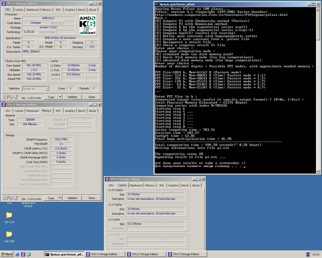Image resolution: width=322 pixels, height=258 pixels.
Task: Expand the Socket #1 selection combo box
Action: pos(47,88)
